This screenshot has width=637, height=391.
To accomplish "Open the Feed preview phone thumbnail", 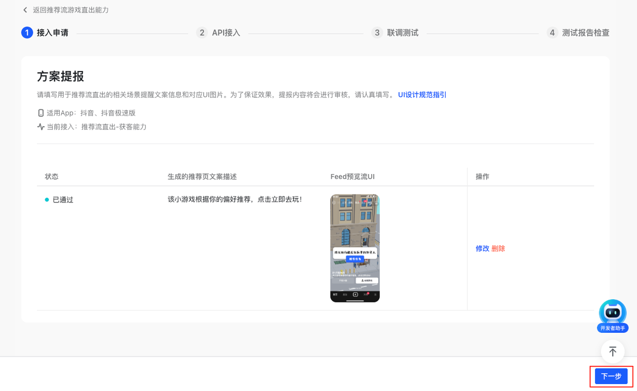I will [355, 248].
